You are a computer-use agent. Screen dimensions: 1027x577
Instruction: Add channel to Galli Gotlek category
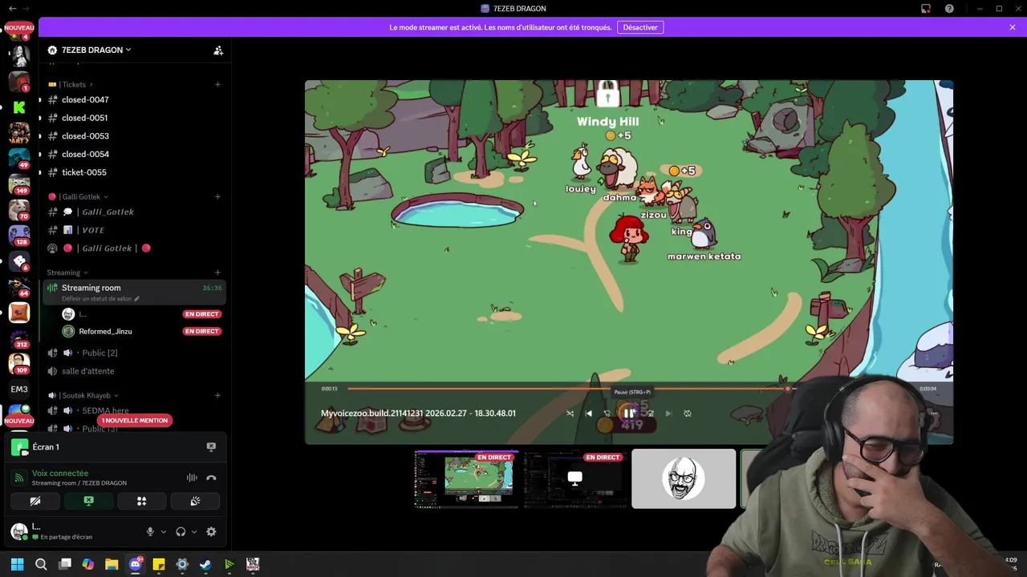(217, 196)
